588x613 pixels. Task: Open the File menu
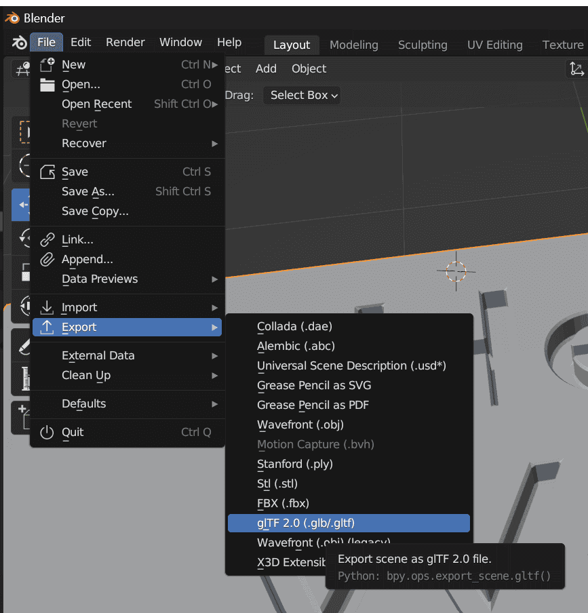pyautogui.click(x=47, y=42)
